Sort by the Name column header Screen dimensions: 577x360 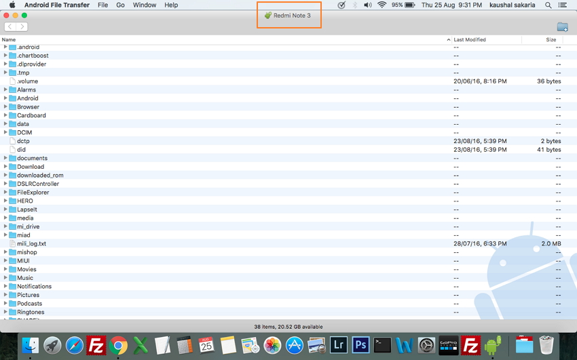tap(225, 40)
